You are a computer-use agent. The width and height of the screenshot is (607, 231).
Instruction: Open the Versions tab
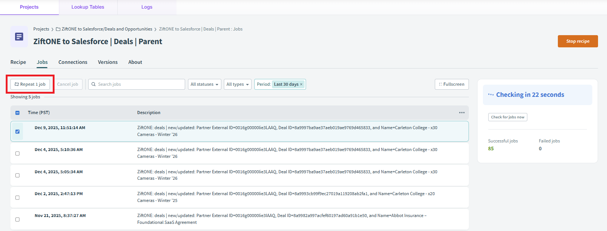click(x=108, y=62)
